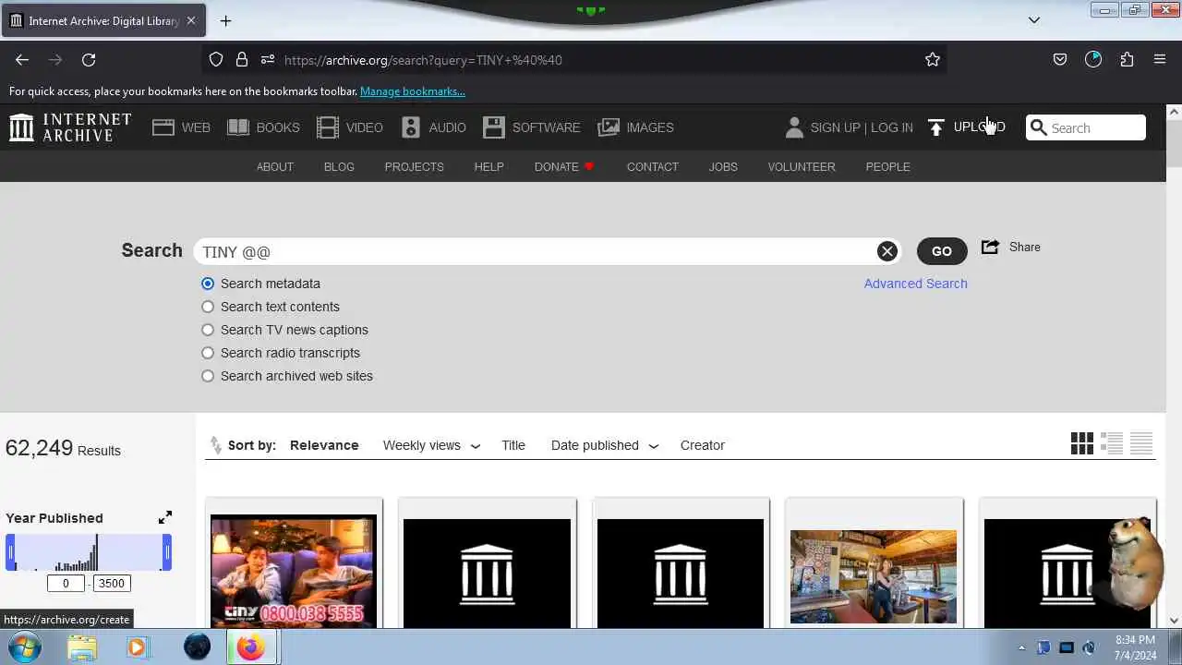
Task: Open the tiny house interior thumbnail
Action: click(x=874, y=576)
